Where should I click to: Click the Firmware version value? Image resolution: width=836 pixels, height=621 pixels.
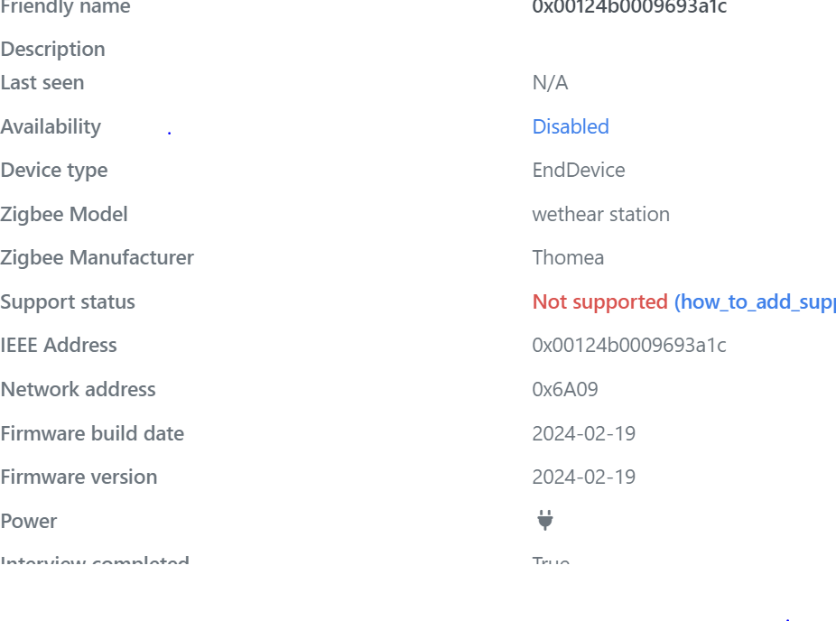click(583, 477)
